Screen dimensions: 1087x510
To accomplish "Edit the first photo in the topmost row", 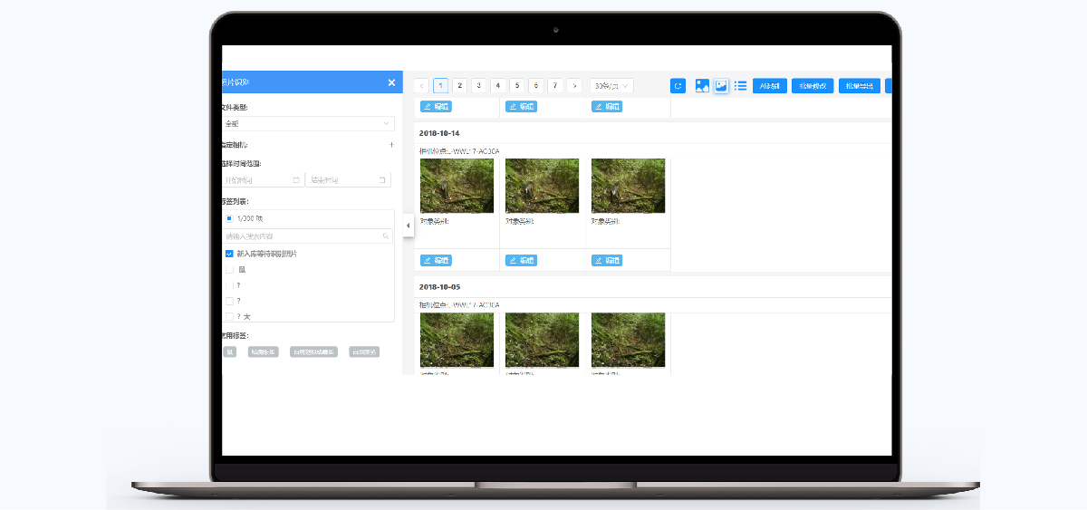I will click(x=436, y=106).
